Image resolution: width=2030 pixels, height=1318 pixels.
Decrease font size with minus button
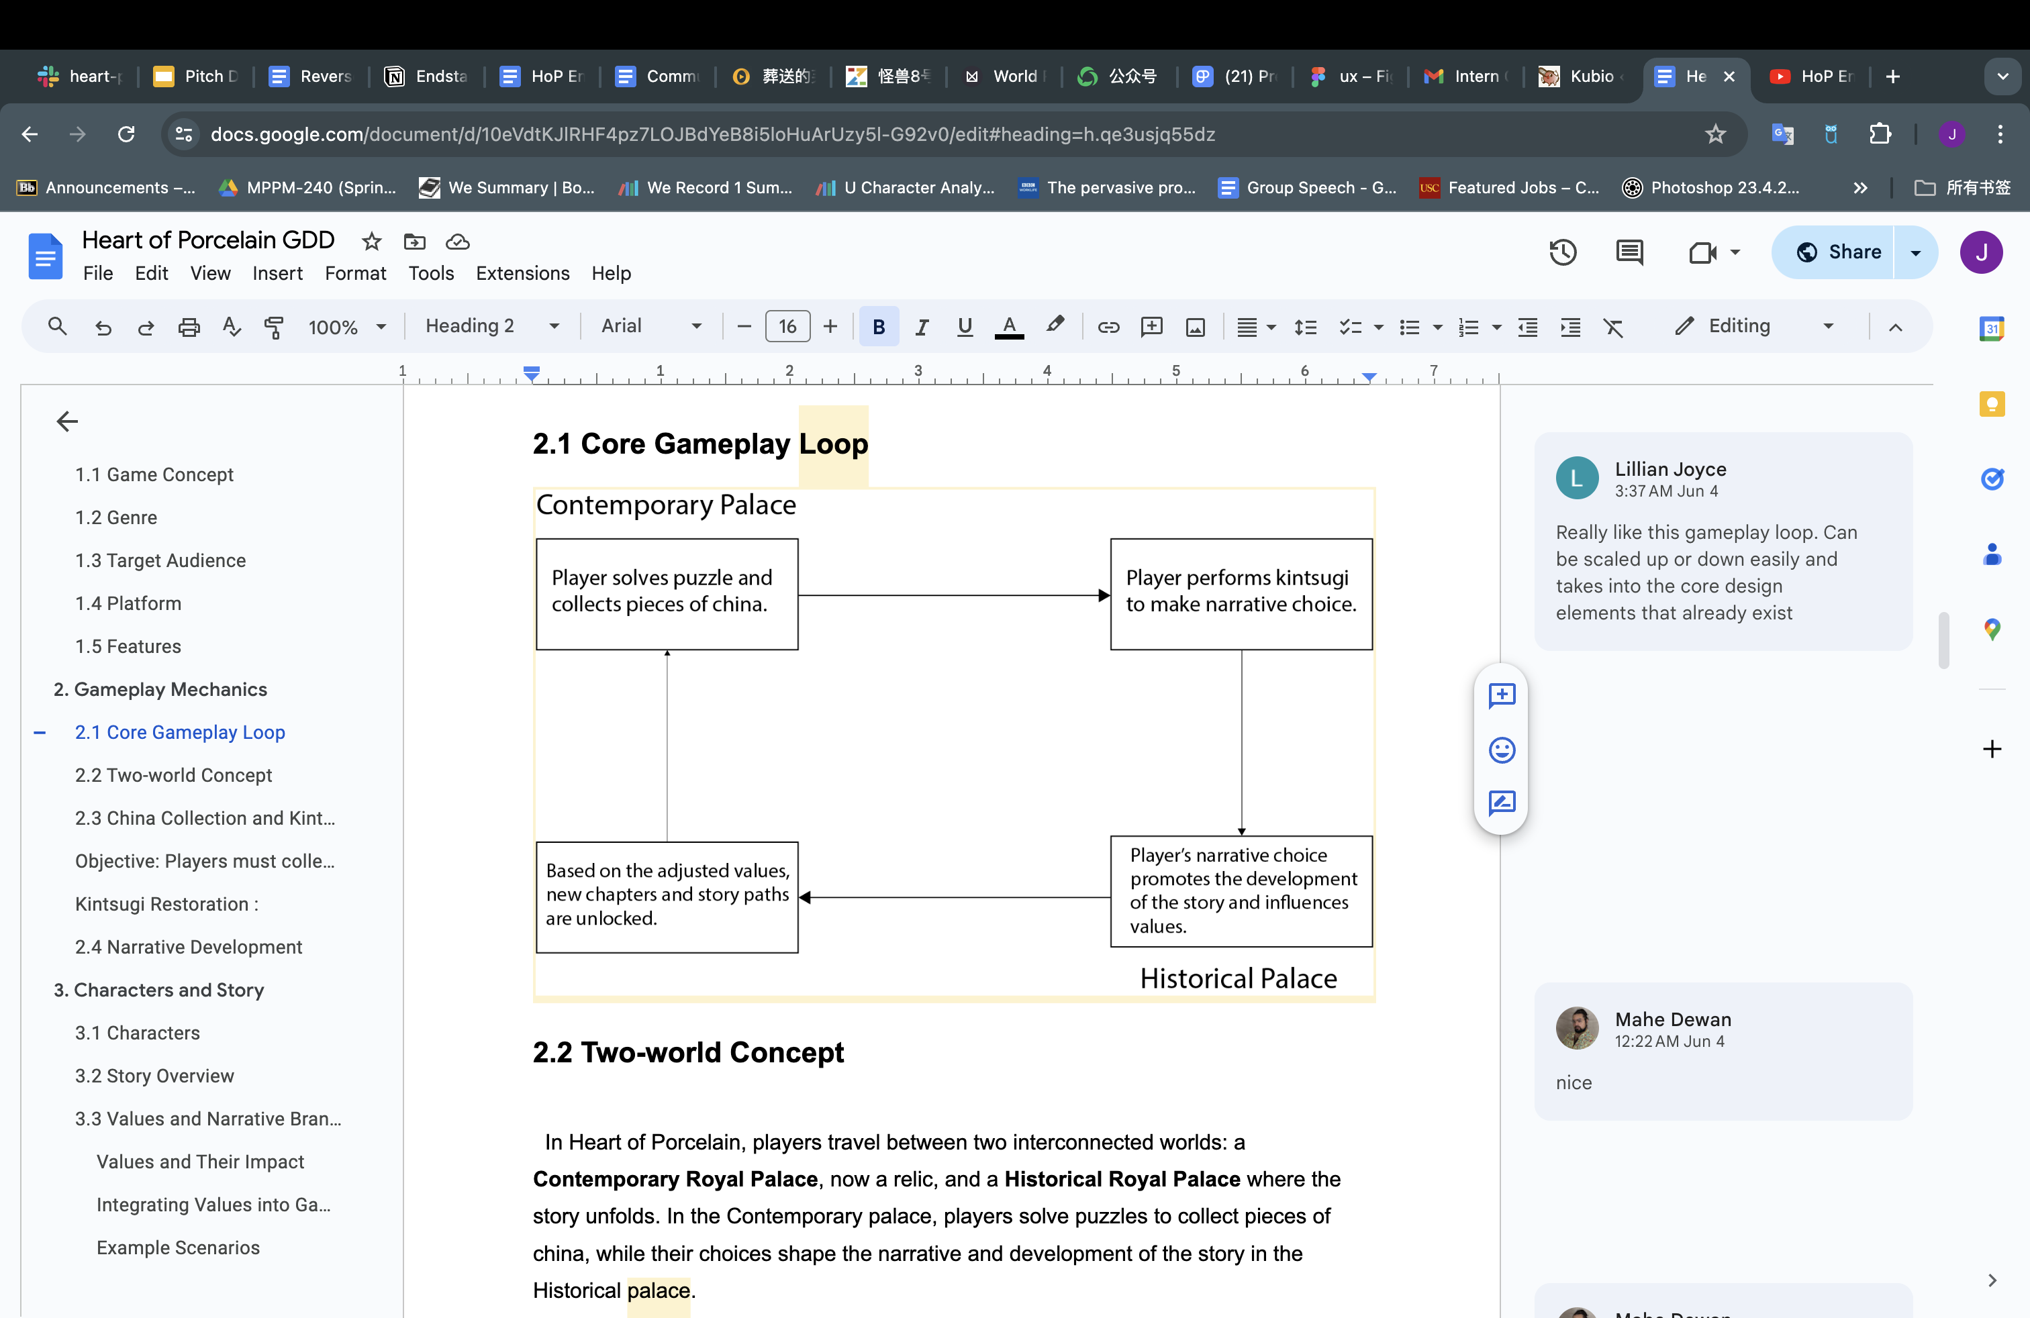point(744,327)
